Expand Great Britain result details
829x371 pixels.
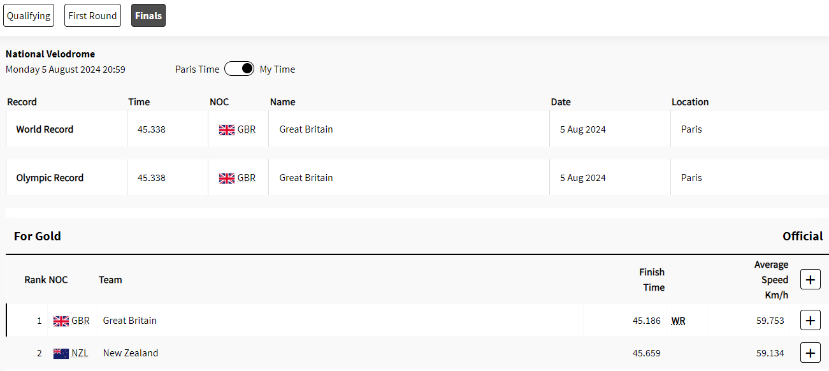(811, 320)
